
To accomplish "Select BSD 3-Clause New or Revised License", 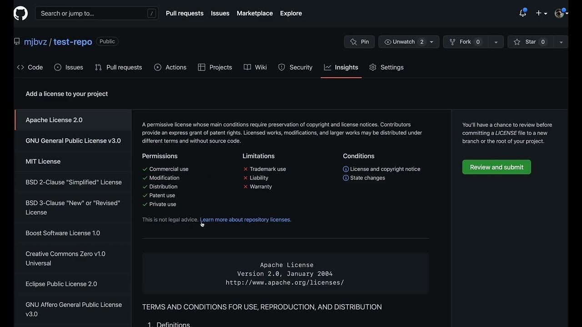I will tap(73, 208).
